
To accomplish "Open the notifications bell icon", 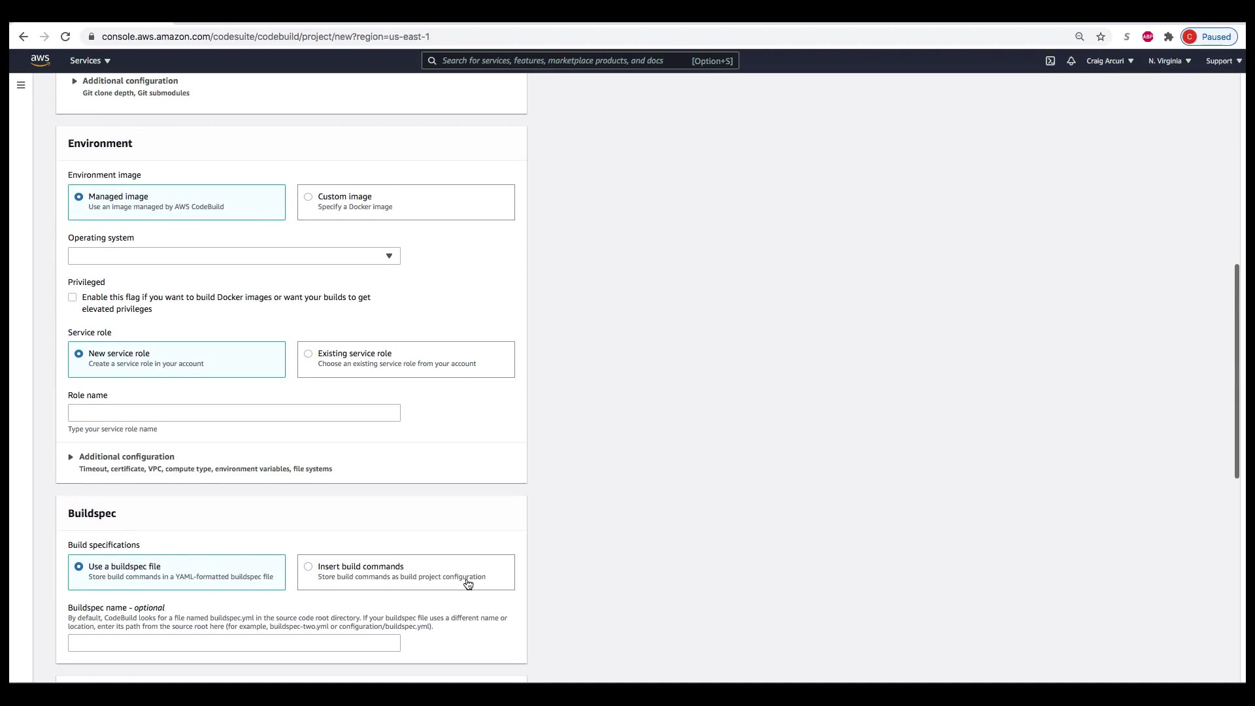I will 1071,61.
